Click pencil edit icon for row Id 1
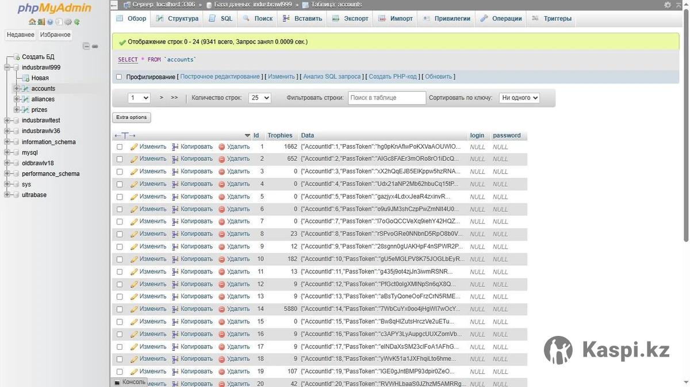The width and height of the screenshot is (690, 387). pyautogui.click(x=135, y=147)
